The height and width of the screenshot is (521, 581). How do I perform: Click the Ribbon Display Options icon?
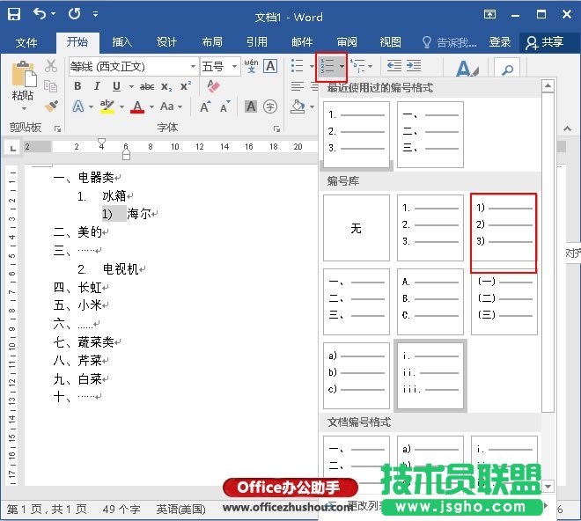[489, 14]
